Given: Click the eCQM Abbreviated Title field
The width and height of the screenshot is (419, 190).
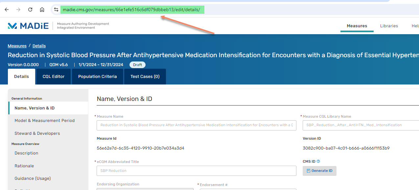Looking at the screenshot, I should tap(196, 171).
